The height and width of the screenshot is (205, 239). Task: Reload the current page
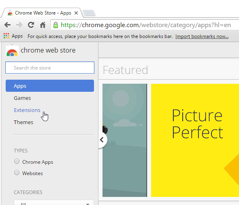coord(31,25)
